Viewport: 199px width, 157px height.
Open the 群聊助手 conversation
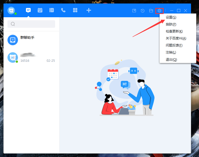(x=31, y=40)
